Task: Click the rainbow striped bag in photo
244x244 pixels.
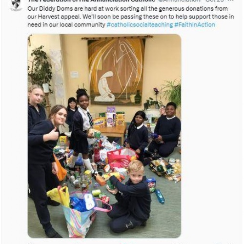Action: [x=80, y=214]
